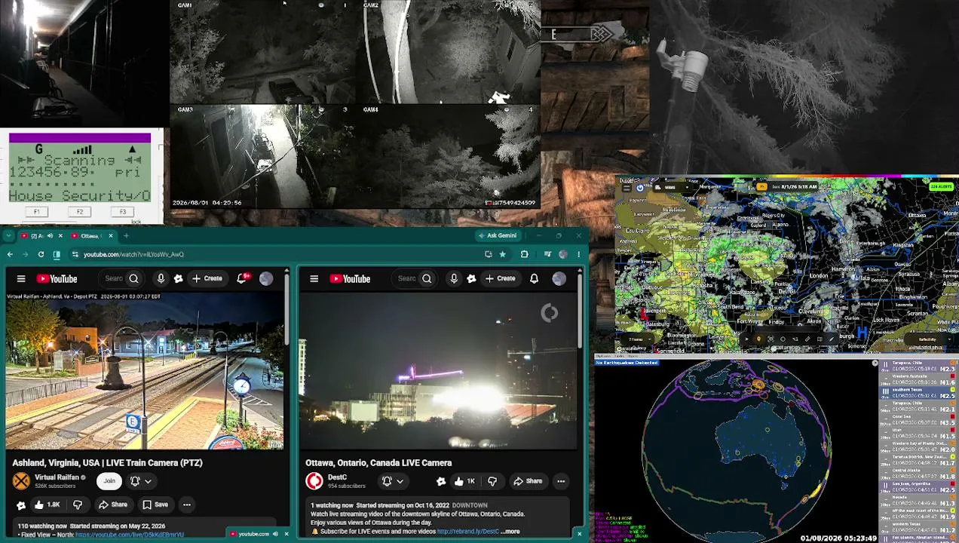Image resolution: width=959 pixels, height=543 pixels.
Task: Open the browser extensions puzzle icon
Action: pos(525,254)
